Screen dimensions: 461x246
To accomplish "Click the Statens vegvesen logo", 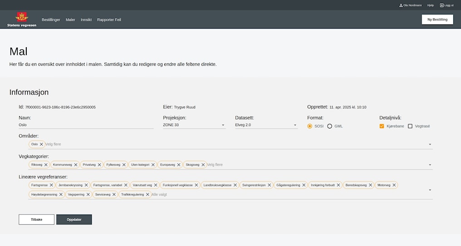I will [22, 19].
